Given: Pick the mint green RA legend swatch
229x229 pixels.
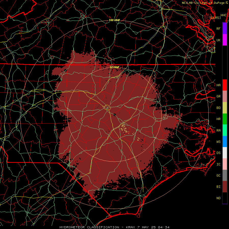Looking at the screenshot, I should click(x=225, y=130).
